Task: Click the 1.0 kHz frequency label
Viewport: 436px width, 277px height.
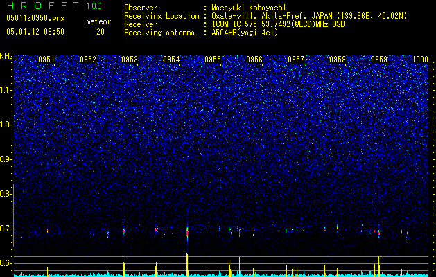Action: click(x=6, y=125)
